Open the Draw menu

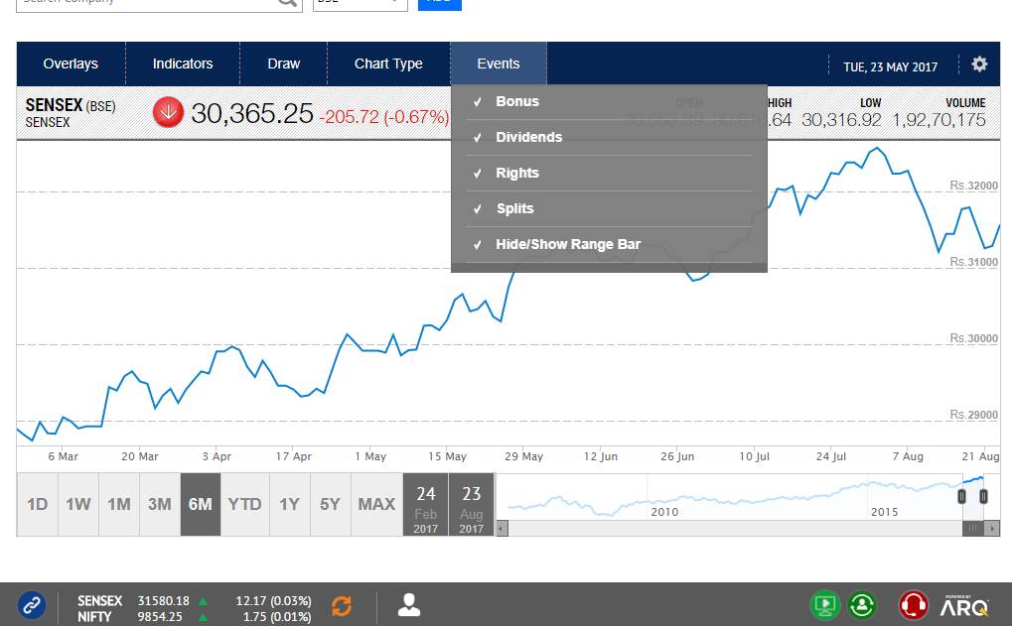pyautogui.click(x=283, y=63)
